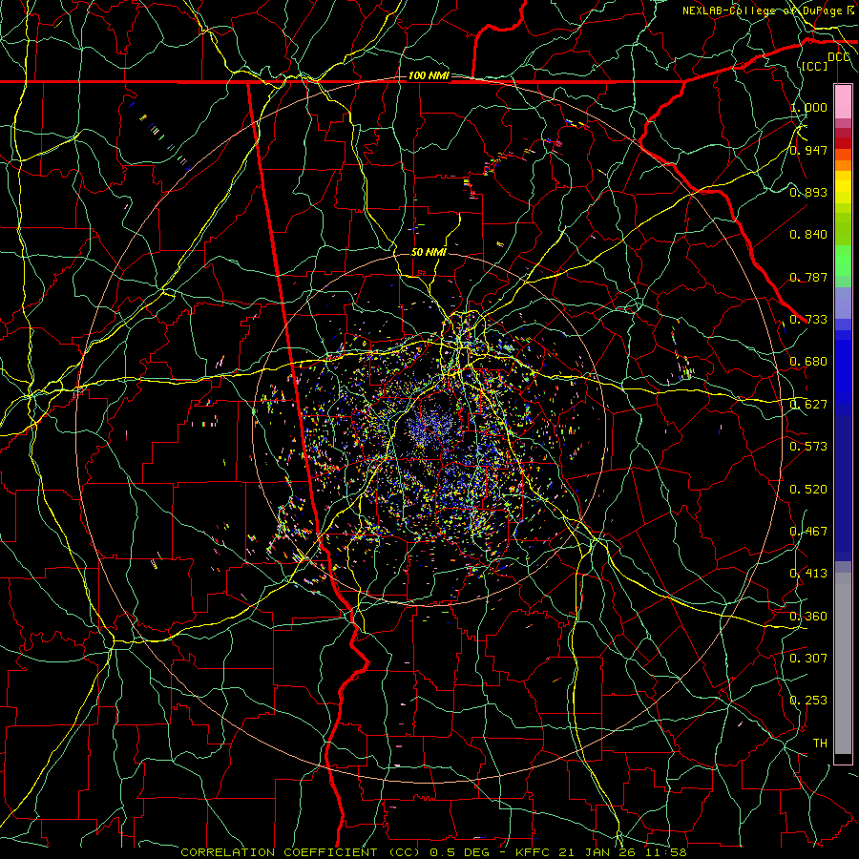Screen dimensions: 859x859
Task: Click the 0.5 DEG elevation text
Action: pyautogui.click(x=459, y=852)
